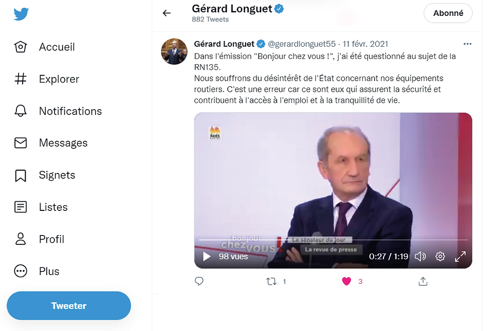The height and width of the screenshot is (331, 493).
Task: Open the @gerardlonguet55 handle link
Action: click(x=302, y=44)
